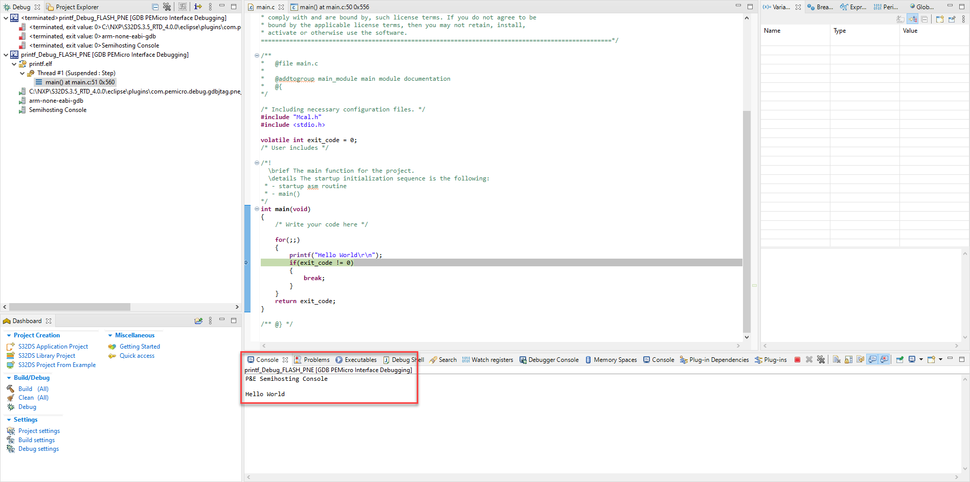Click the Debug tree horizontal scrollbar

point(70,307)
